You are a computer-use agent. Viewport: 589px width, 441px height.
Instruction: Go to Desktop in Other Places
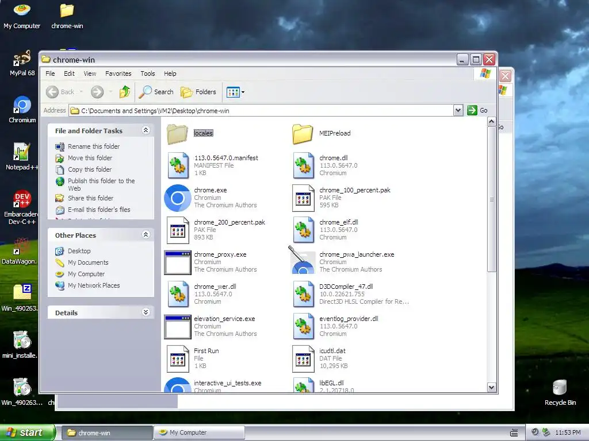[79, 251]
